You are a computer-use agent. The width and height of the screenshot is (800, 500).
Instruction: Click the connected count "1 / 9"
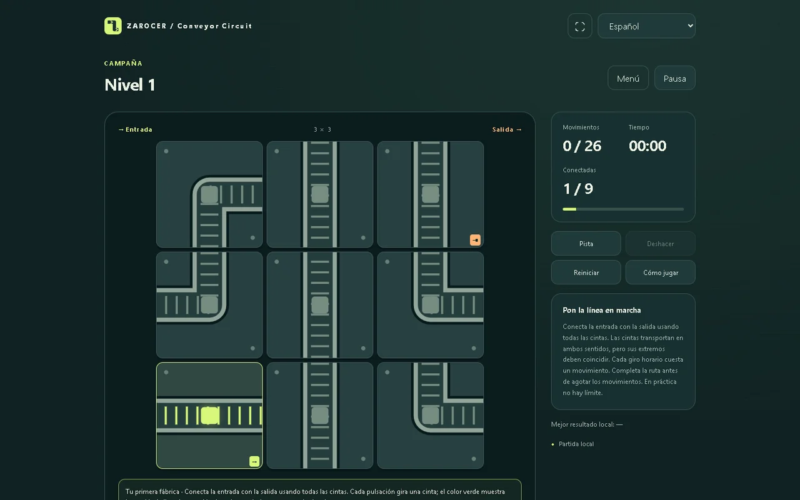(578, 189)
